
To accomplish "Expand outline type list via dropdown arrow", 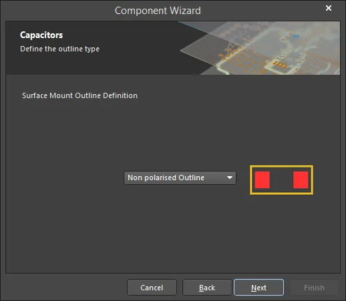I will click(230, 178).
